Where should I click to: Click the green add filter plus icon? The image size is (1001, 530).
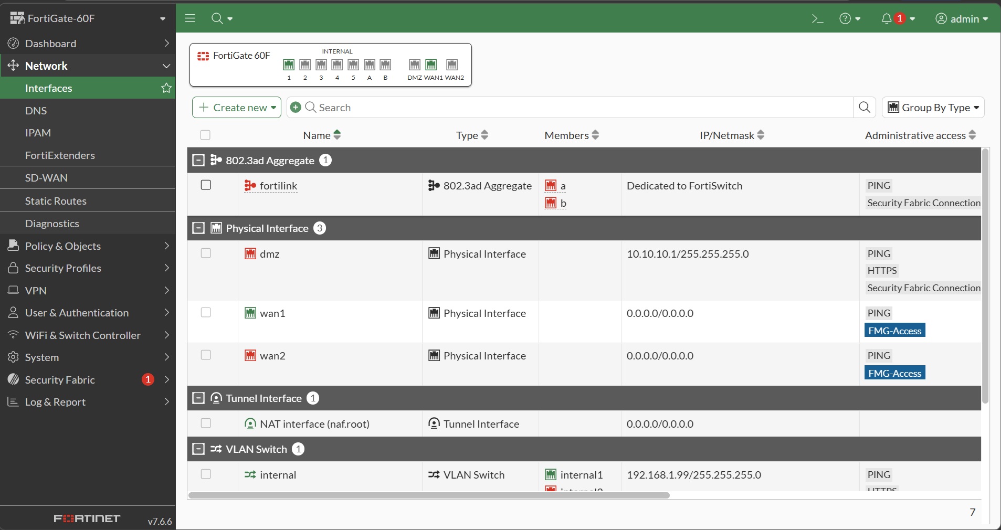coord(296,107)
